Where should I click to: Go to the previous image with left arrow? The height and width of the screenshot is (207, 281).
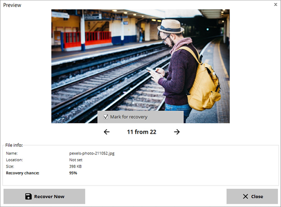[x=106, y=132]
